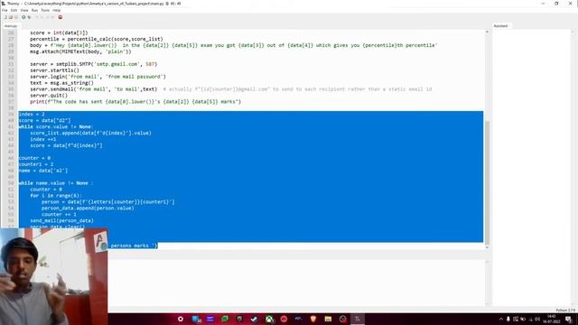Start debugging with the bug icon
Screen dimensions: 578x325
pos(29,17)
